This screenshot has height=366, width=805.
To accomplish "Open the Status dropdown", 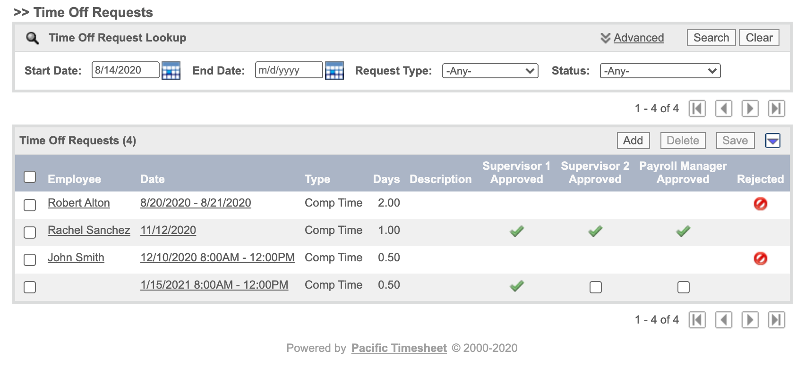I will coord(659,71).
